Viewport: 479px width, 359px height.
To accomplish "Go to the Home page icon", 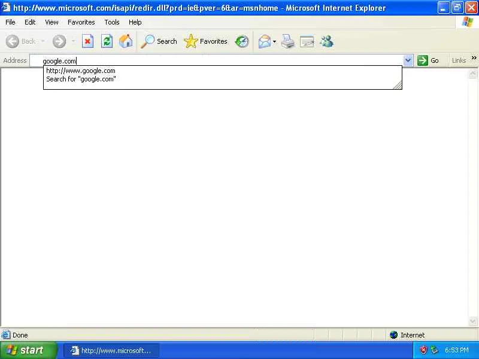I will [x=126, y=41].
